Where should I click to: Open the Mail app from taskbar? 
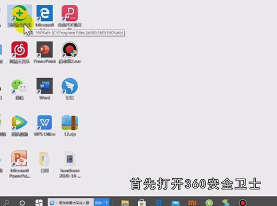click(x=176, y=203)
